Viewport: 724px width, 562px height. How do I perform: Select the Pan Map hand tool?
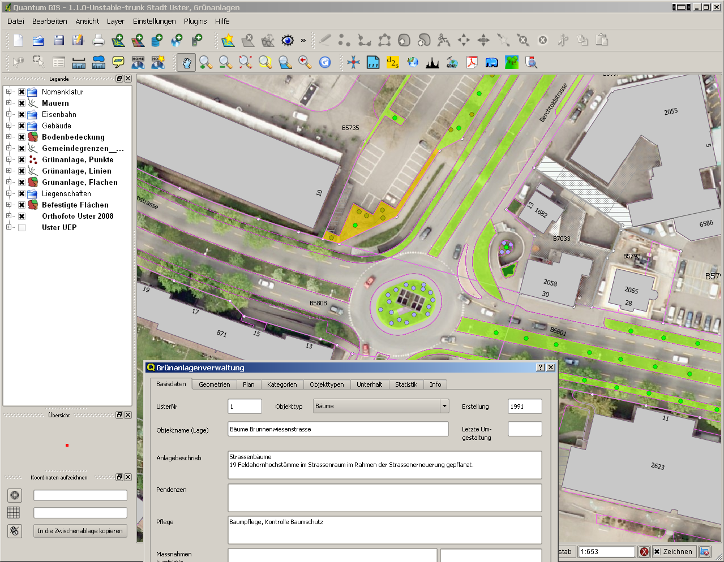point(186,62)
